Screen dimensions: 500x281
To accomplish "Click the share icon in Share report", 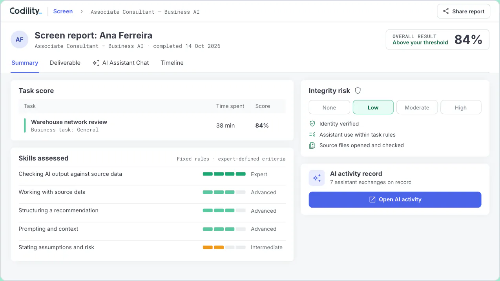I will pos(446,11).
